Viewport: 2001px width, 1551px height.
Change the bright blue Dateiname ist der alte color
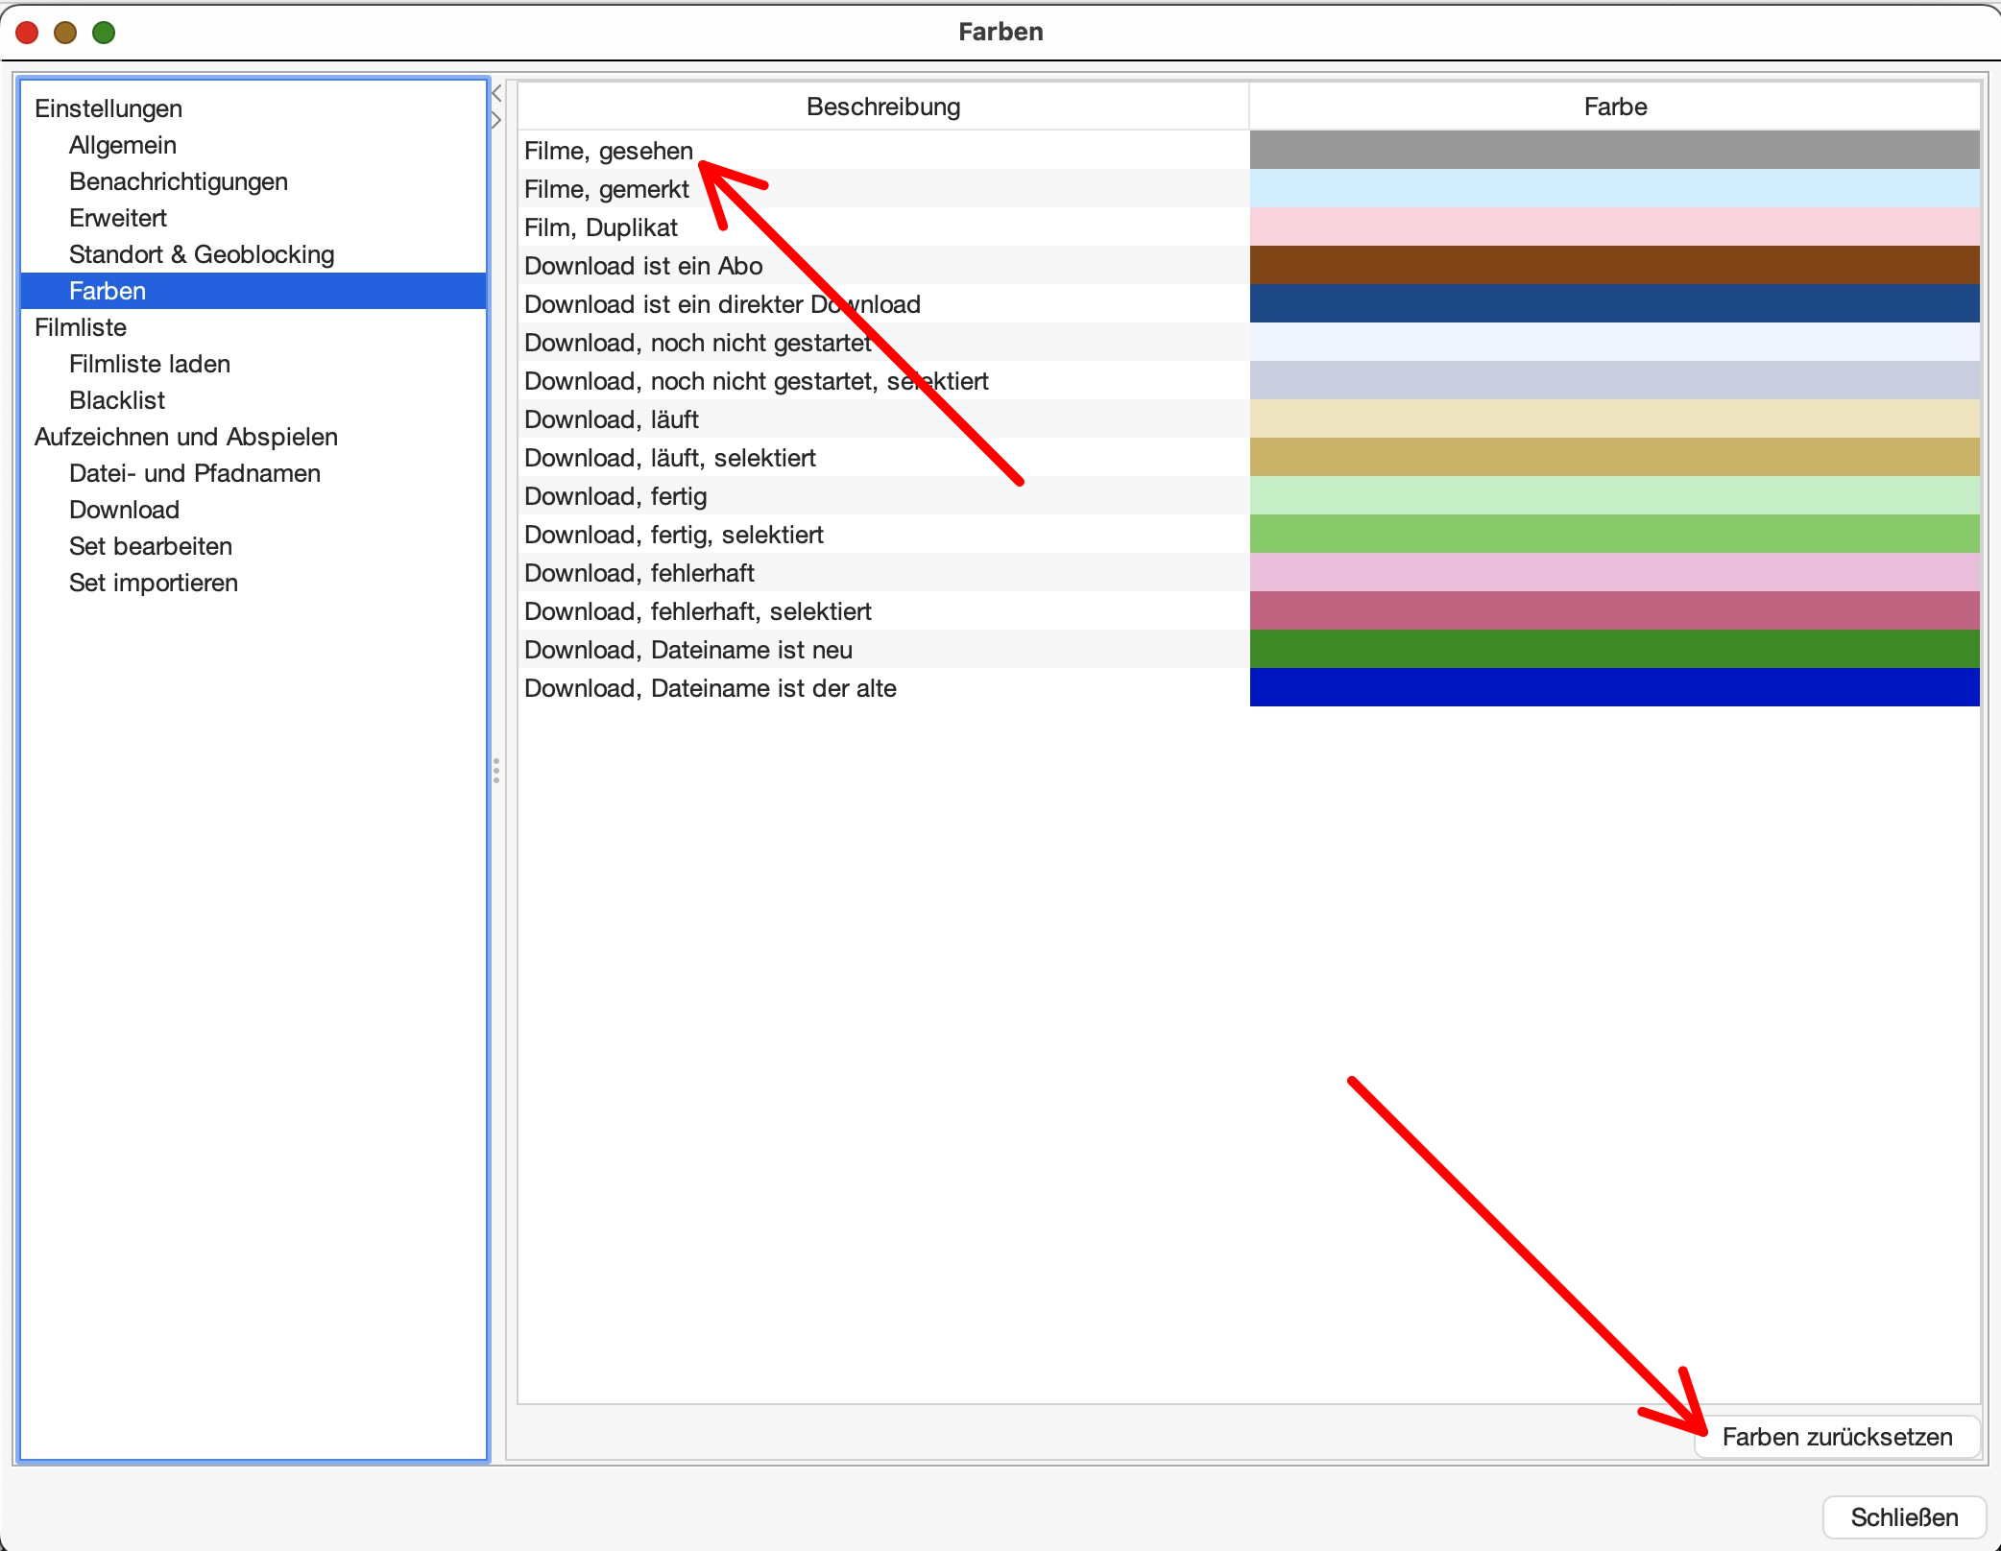[x=1614, y=688]
